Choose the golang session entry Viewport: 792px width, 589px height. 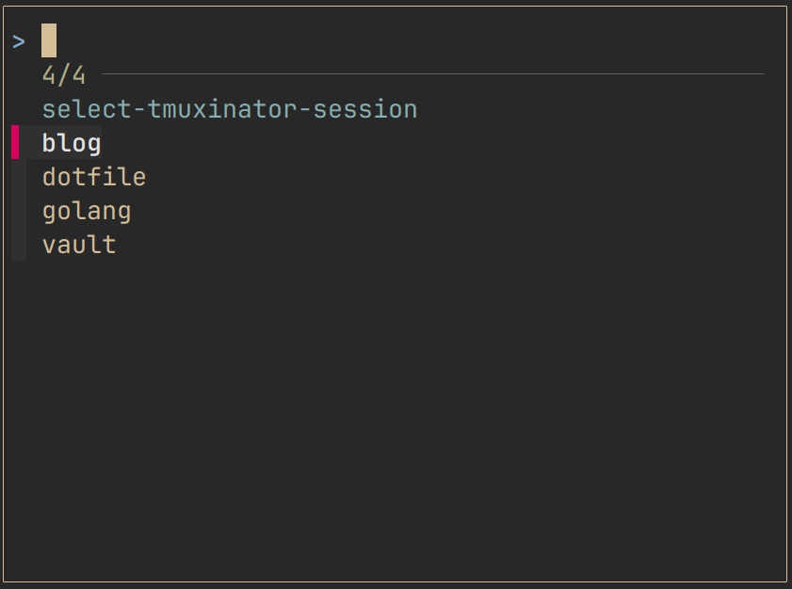coord(87,211)
